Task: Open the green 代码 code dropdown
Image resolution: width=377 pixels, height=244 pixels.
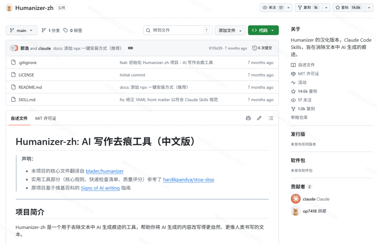Action: 263,30
